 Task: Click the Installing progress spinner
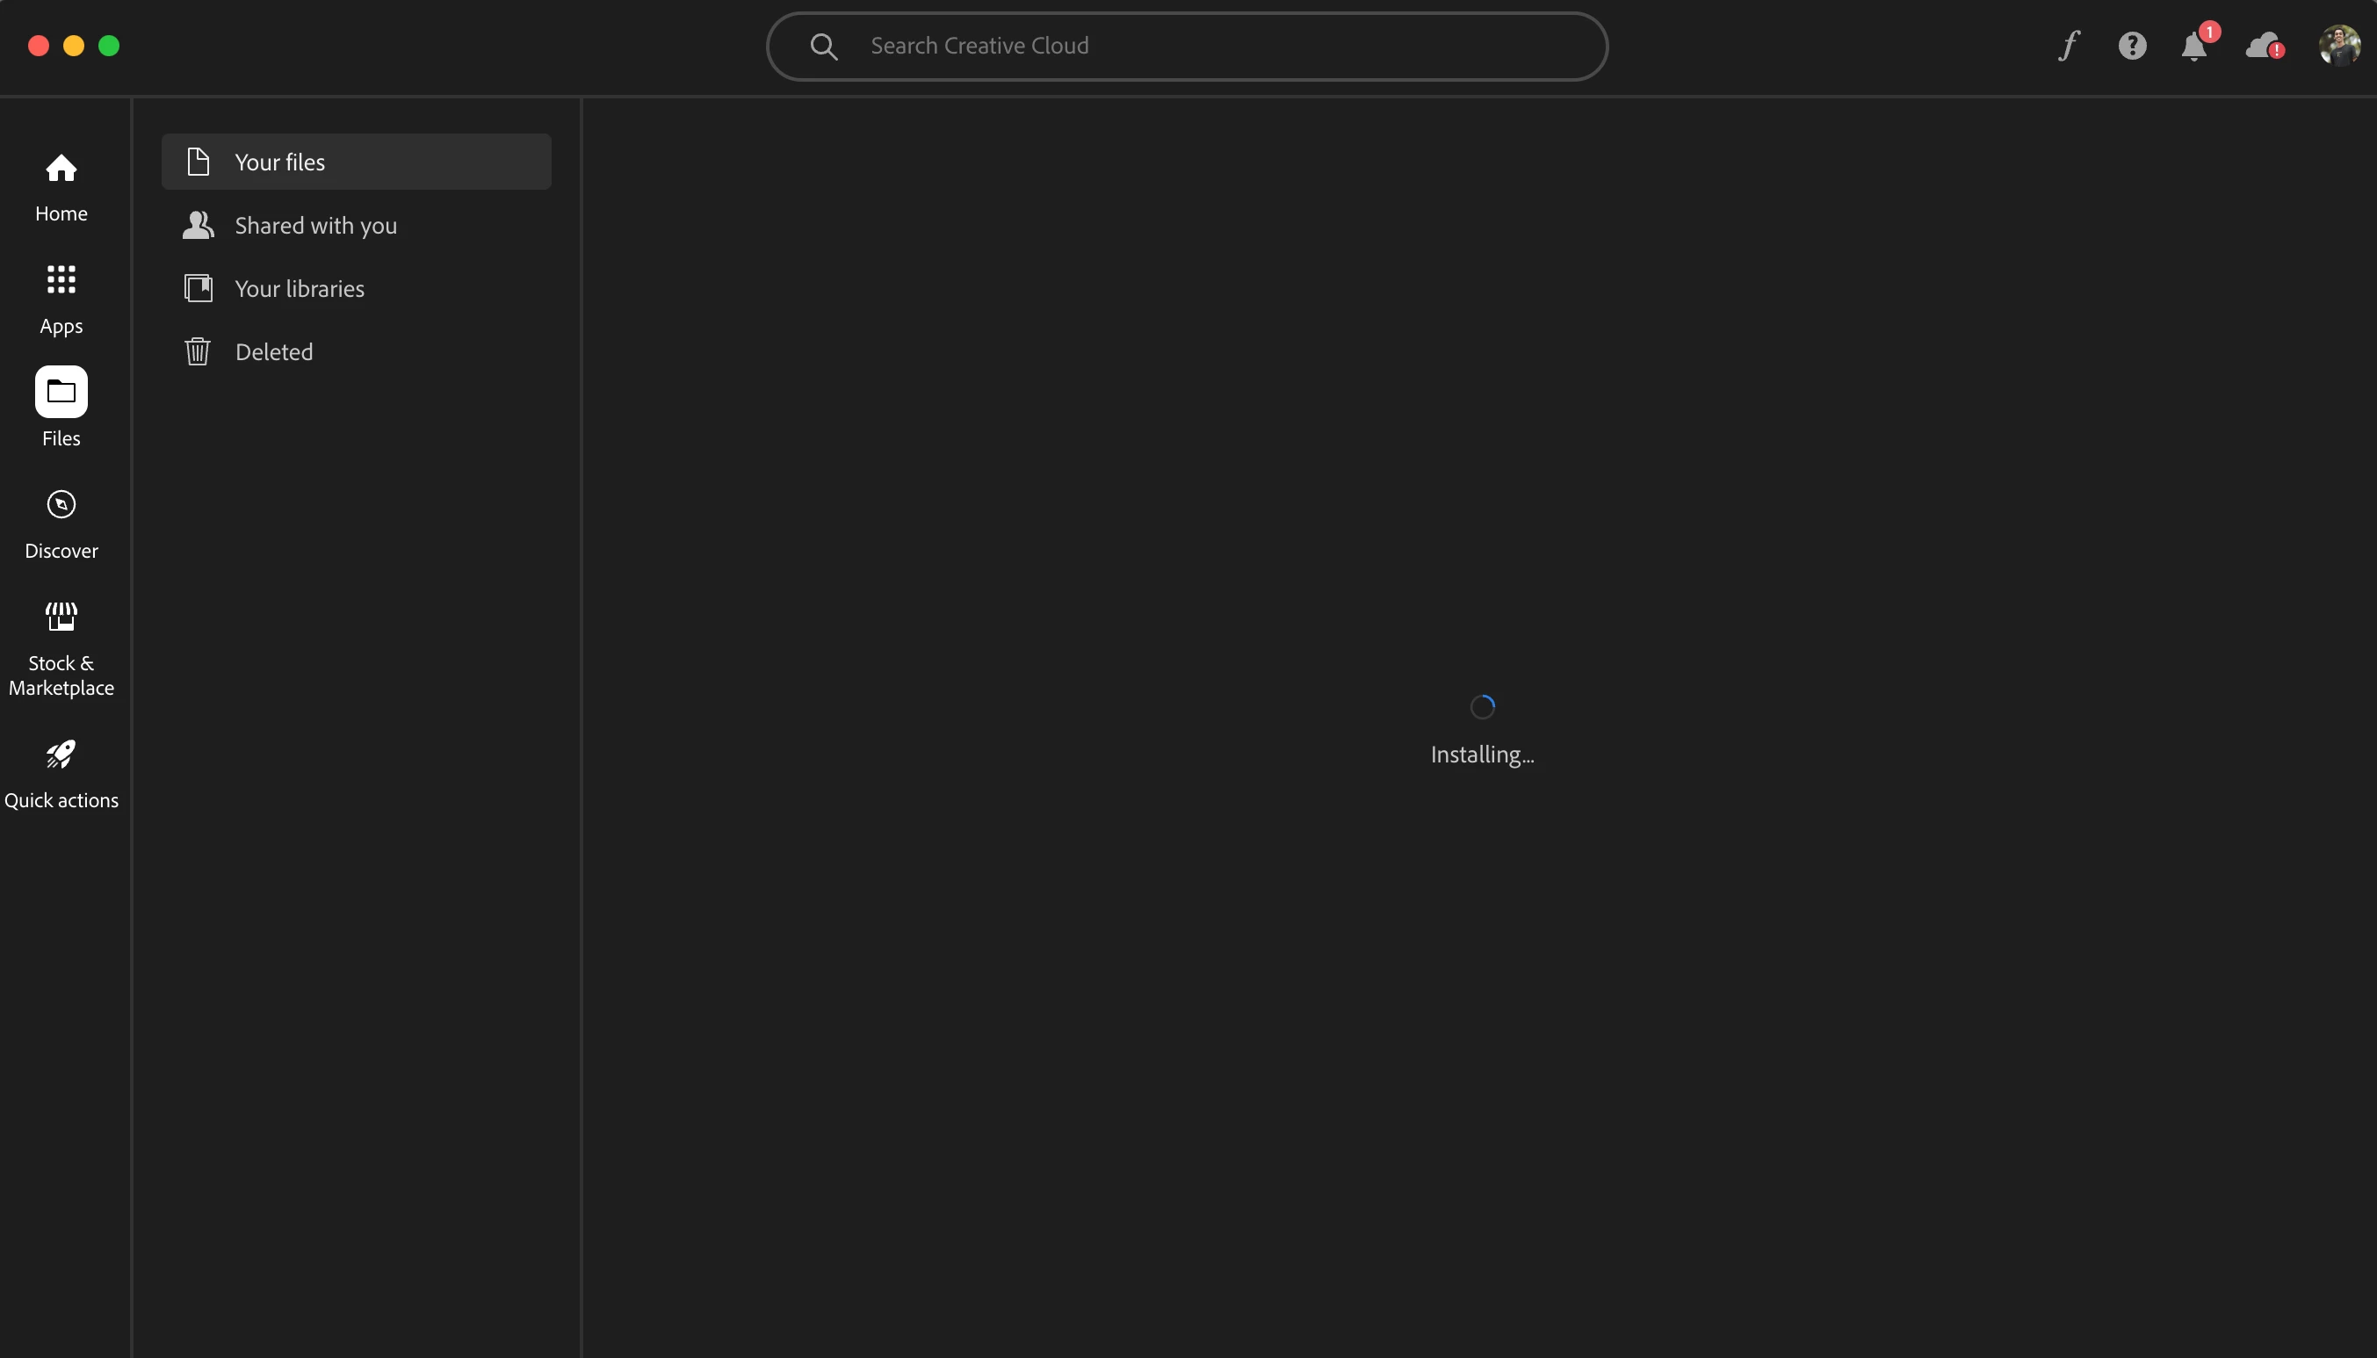pyautogui.click(x=1482, y=708)
